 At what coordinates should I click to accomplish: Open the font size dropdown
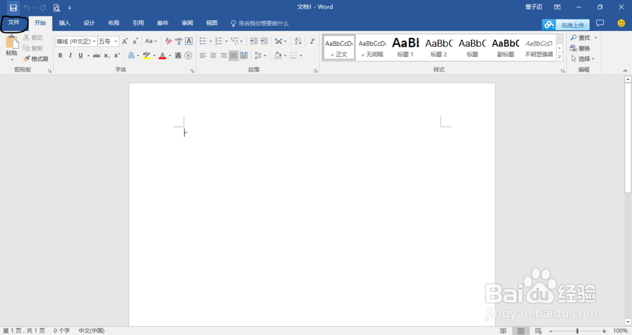pyautogui.click(x=116, y=42)
